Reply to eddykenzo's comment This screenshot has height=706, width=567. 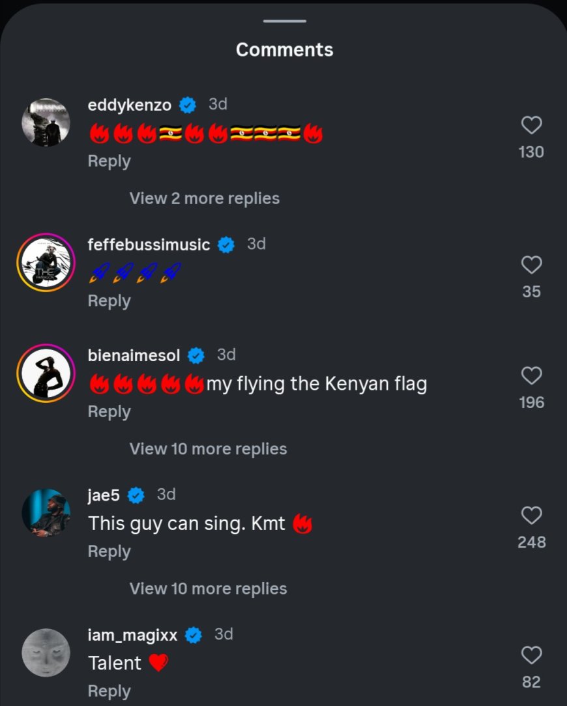point(109,161)
